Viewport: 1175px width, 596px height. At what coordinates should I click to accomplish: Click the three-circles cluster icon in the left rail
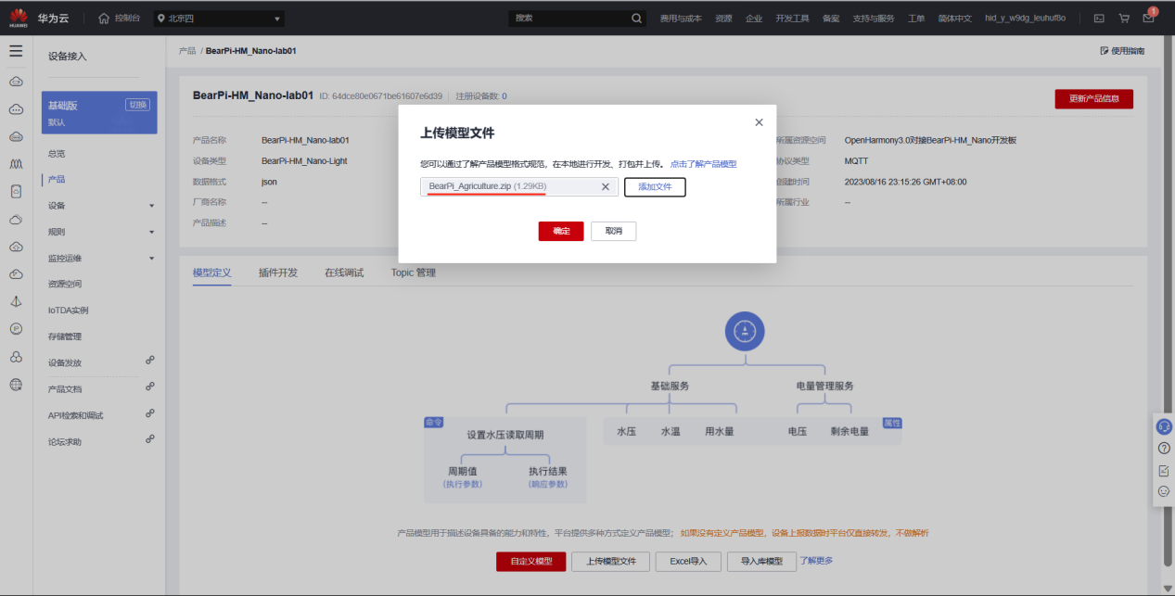(16, 357)
